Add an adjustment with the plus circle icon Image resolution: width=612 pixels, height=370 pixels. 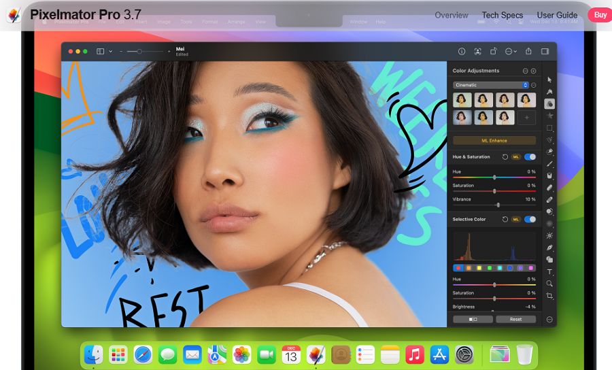[533, 71]
